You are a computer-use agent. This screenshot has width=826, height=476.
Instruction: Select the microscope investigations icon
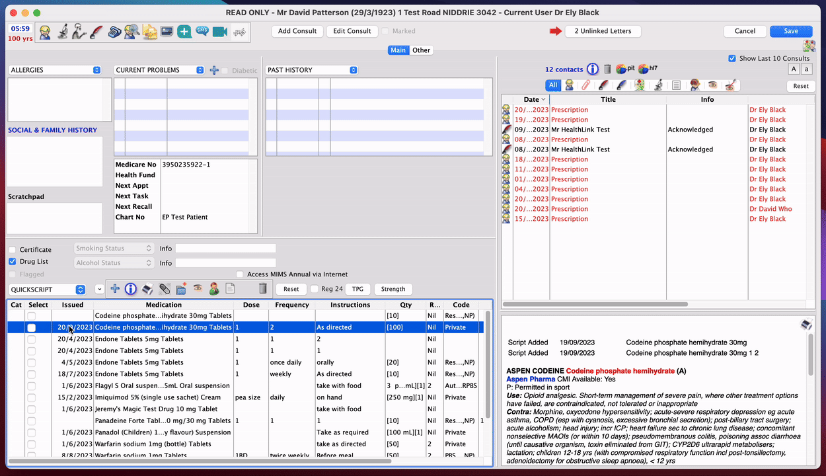[63, 32]
